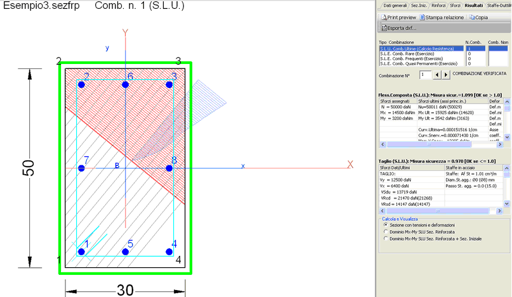512x297 pixels.
Task: Click flexure table scroll-right arrow
Action: (x=499, y=144)
